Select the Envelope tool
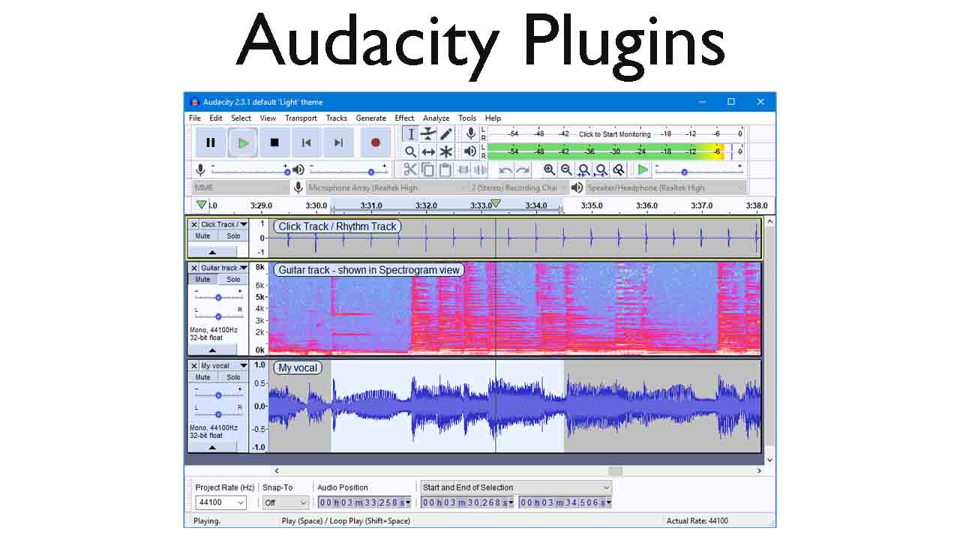This screenshot has width=960, height=540. pos(427,133)
